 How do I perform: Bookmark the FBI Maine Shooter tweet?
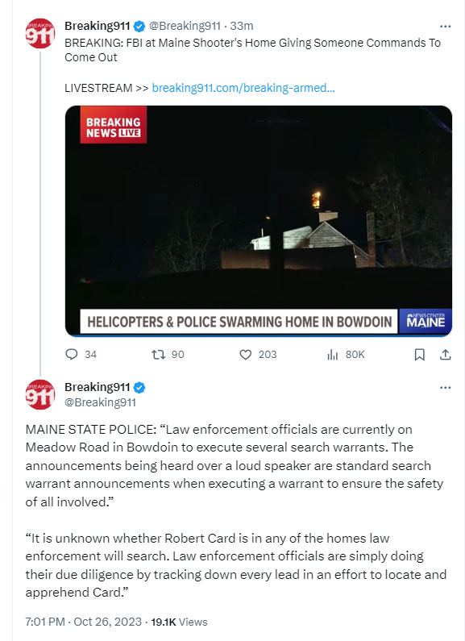[x=419, y=355]
